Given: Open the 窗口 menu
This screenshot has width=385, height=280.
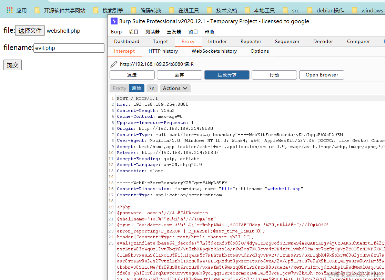Looking at the screenshot, I should coord(193,32).
